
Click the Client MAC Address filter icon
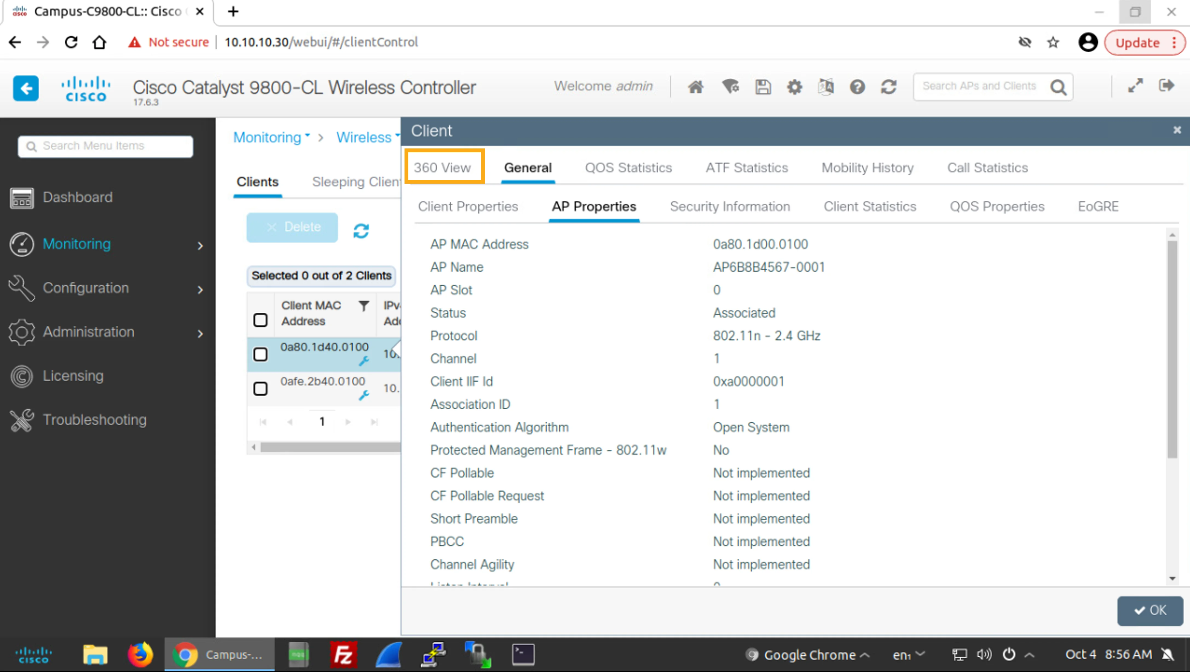364,306
